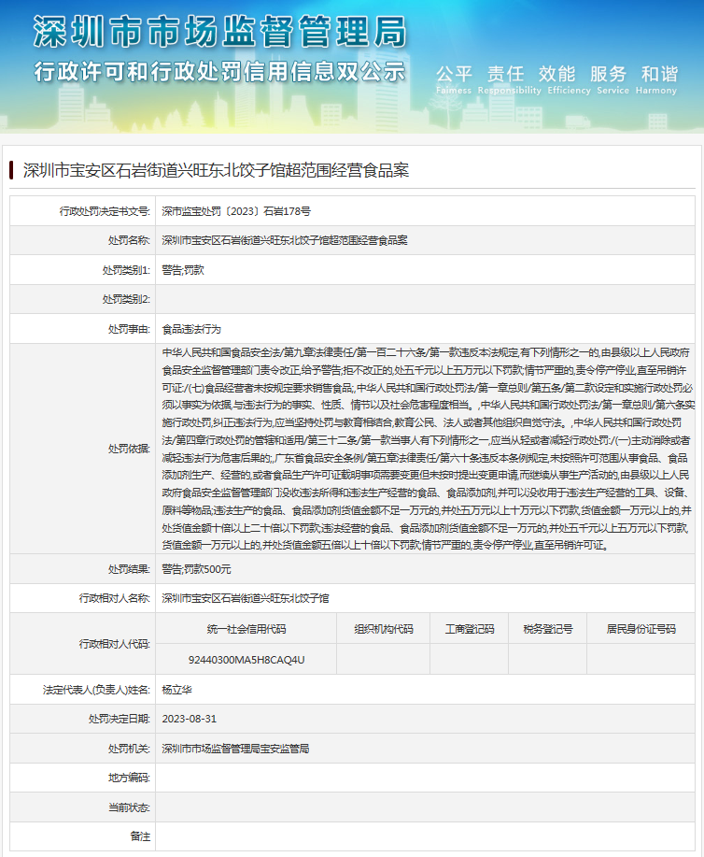The width and height of the screenshot is (704, 857).
Task: Select the penalty category value 警告;罚款
Action: [183, 270]
